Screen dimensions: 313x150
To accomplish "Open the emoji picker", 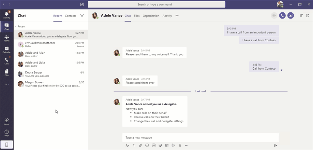I will [147, 145].
